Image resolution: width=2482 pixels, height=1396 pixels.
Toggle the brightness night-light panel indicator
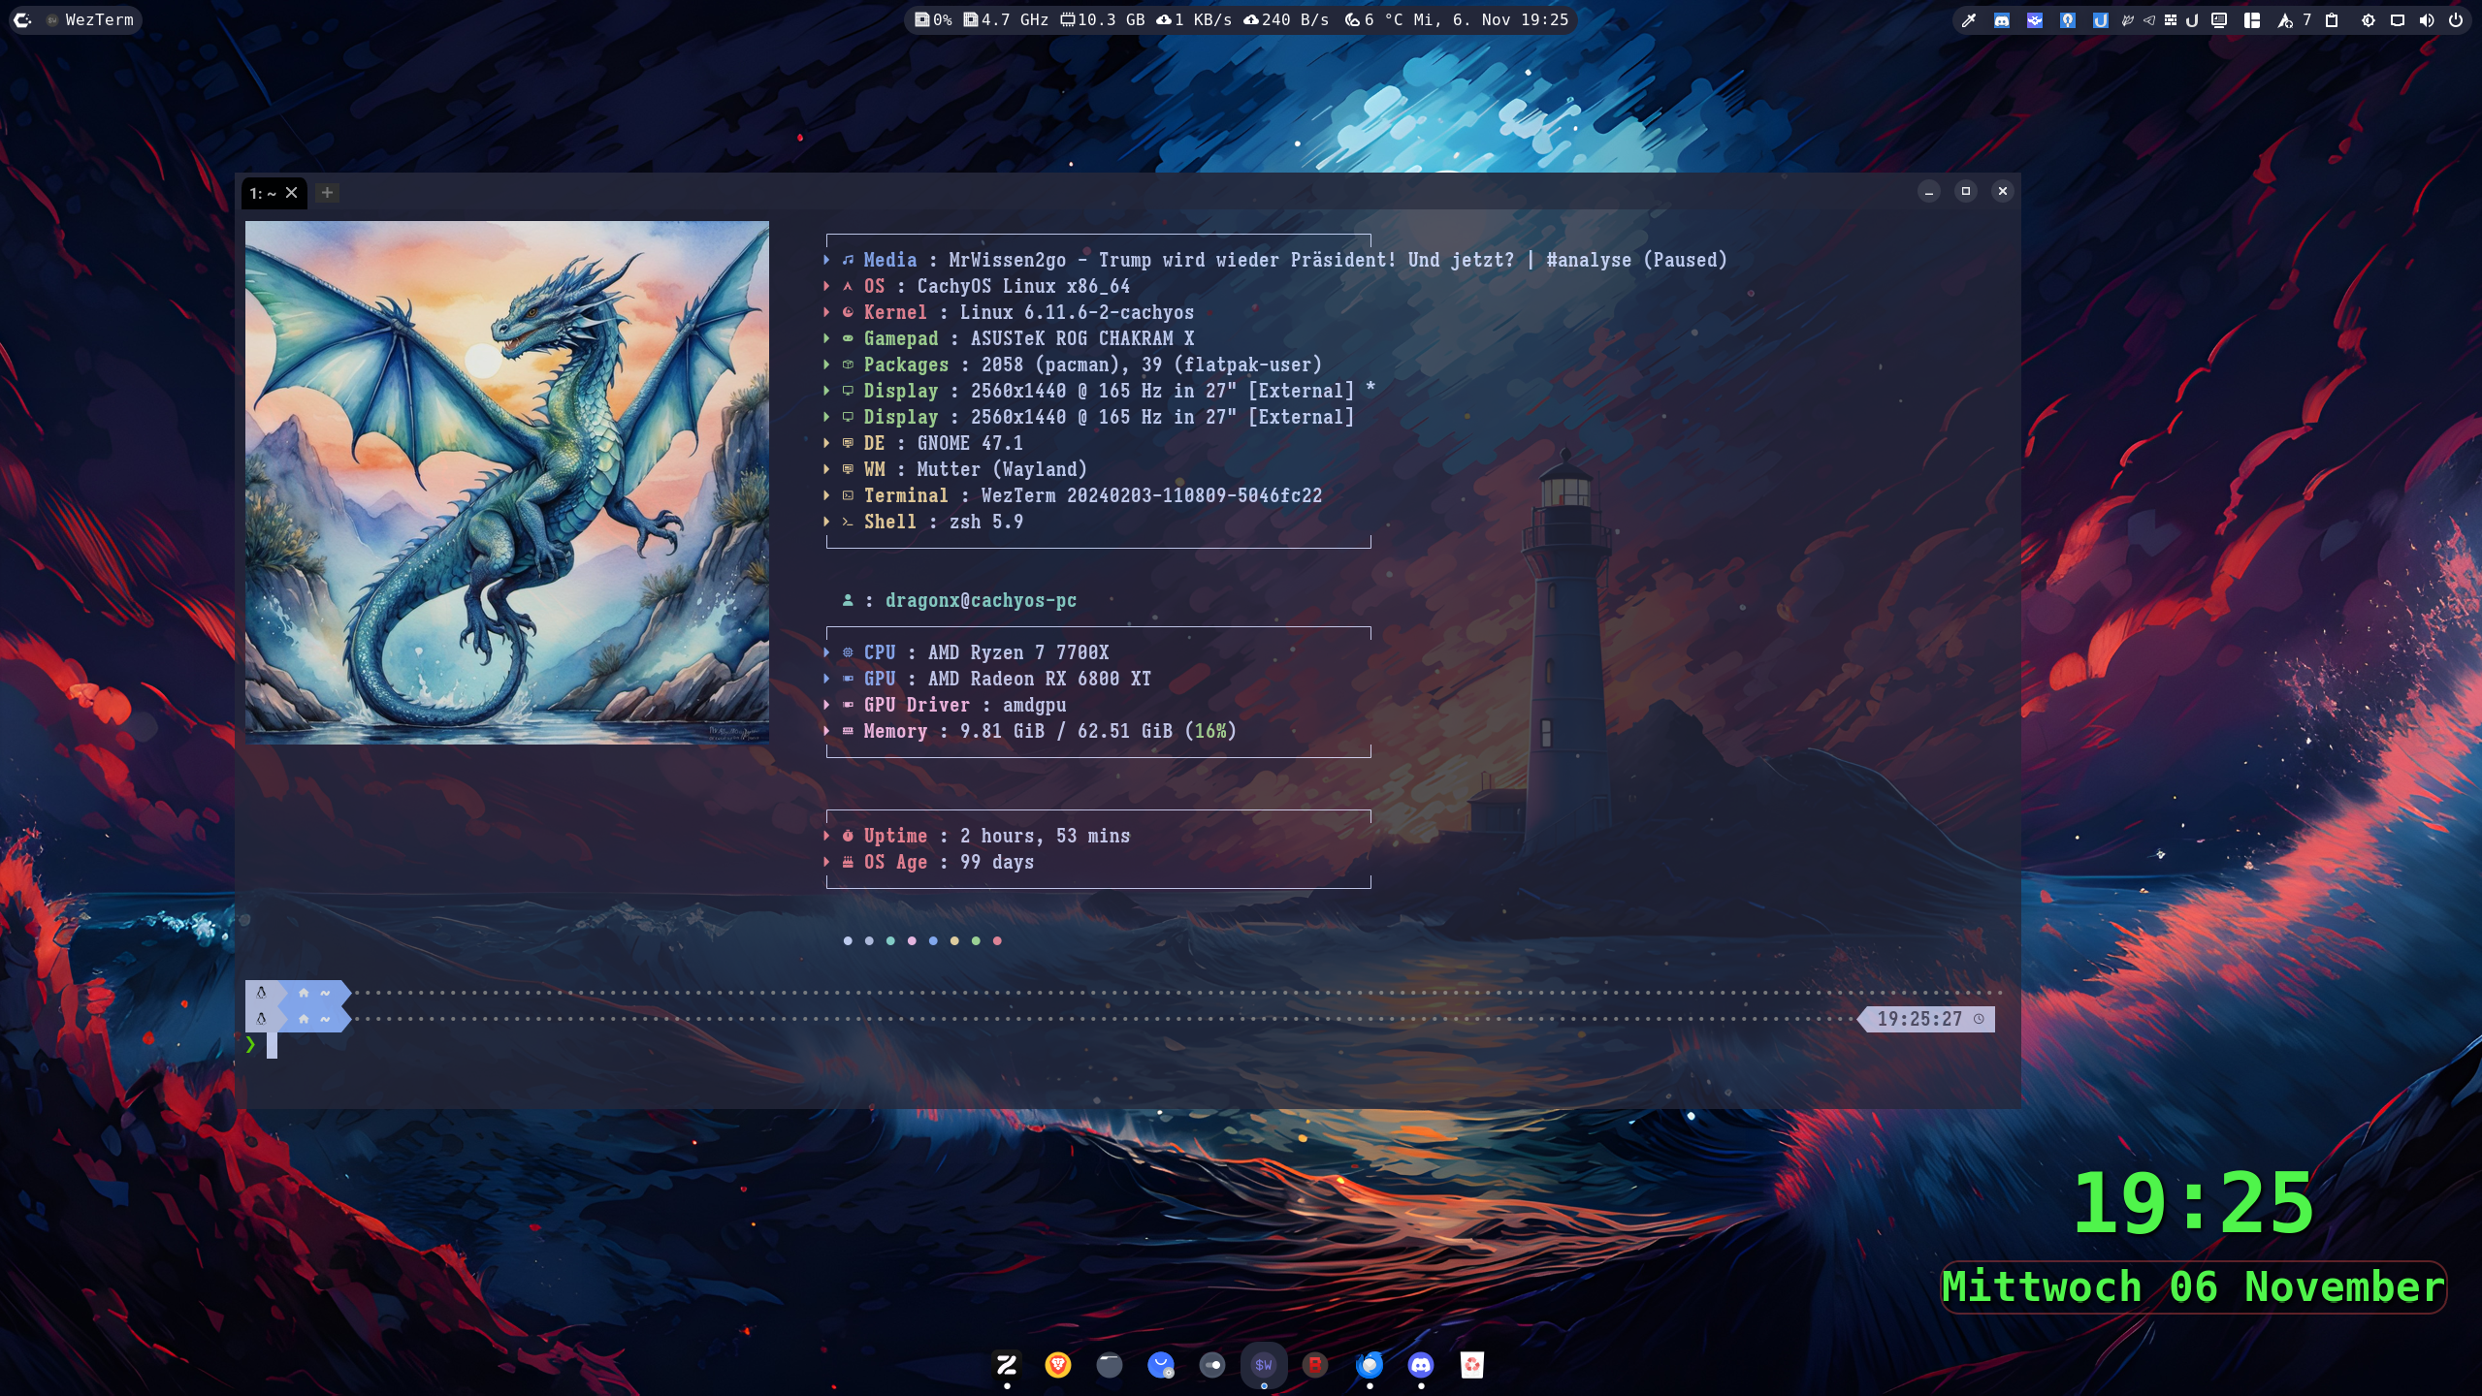2368,20
